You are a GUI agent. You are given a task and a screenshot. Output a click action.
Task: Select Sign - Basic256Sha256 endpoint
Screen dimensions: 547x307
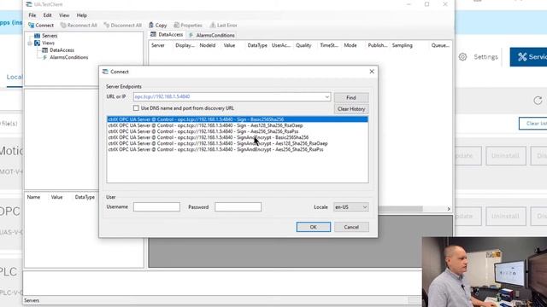coord(238,119)
